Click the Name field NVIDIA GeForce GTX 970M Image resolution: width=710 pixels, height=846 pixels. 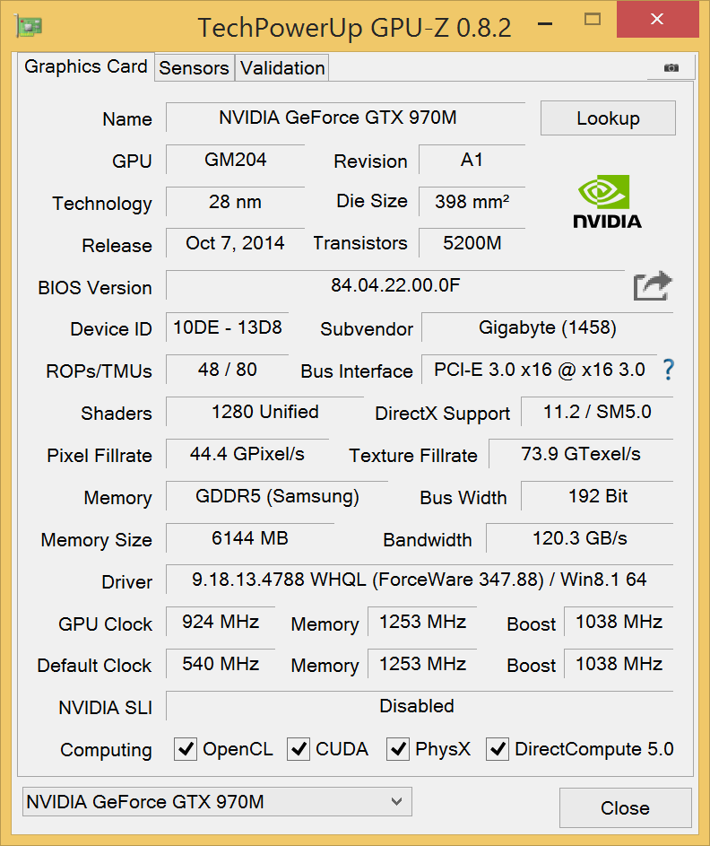pyautogui.click(x=345, y=118)
